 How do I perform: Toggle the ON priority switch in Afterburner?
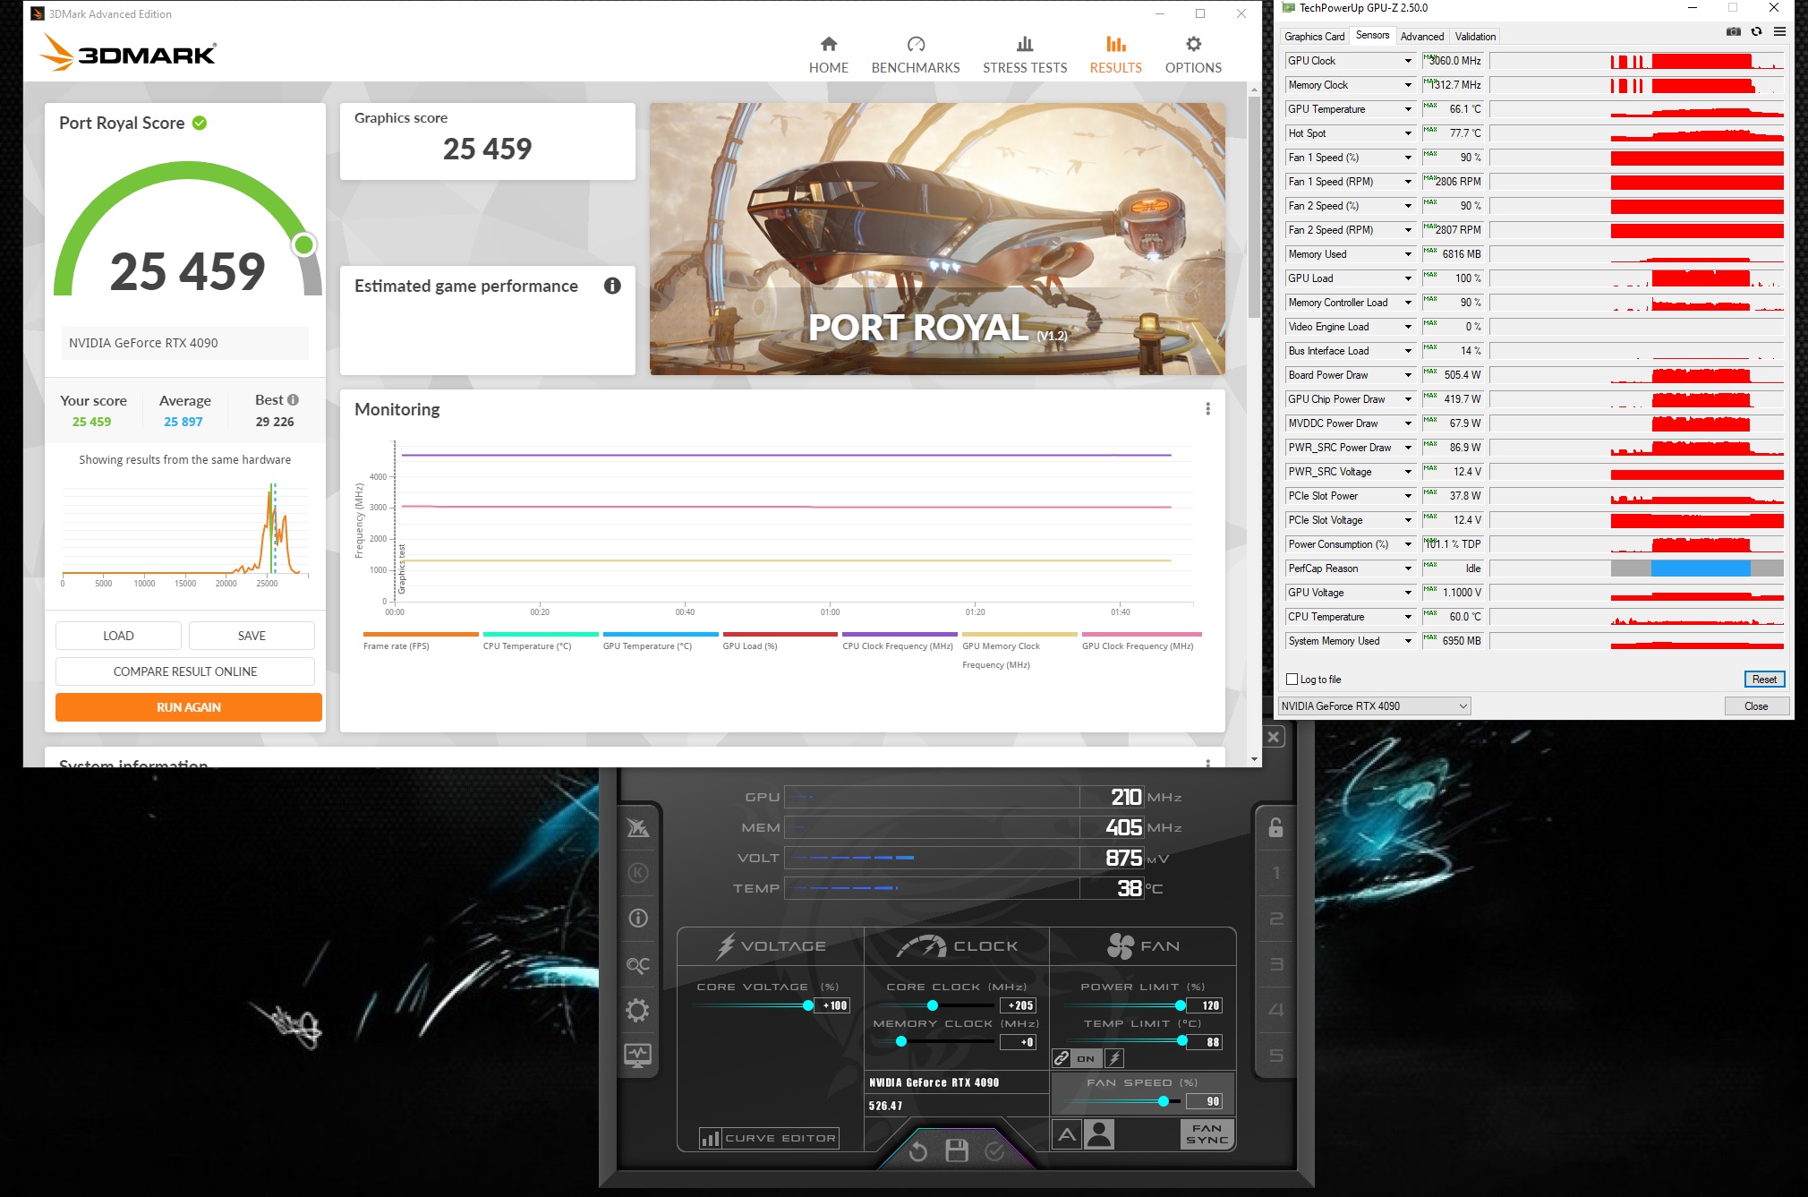(1086, 1058)
